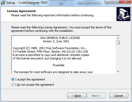Click the empty scrollbar track below thumb

pyautogui.click(x=118, y=57)
